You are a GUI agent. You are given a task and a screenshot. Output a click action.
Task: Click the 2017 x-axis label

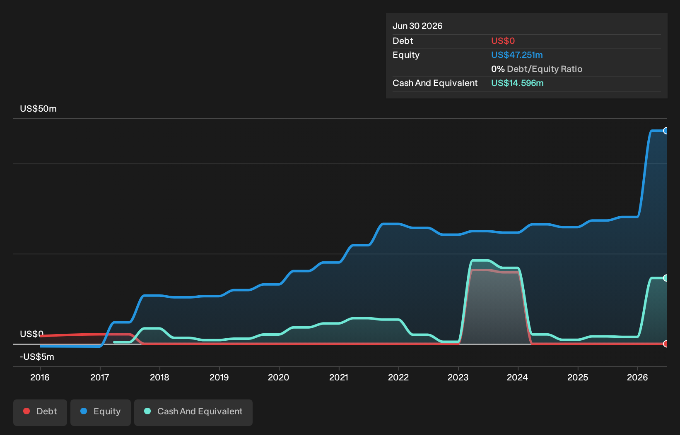click(100, 377)
